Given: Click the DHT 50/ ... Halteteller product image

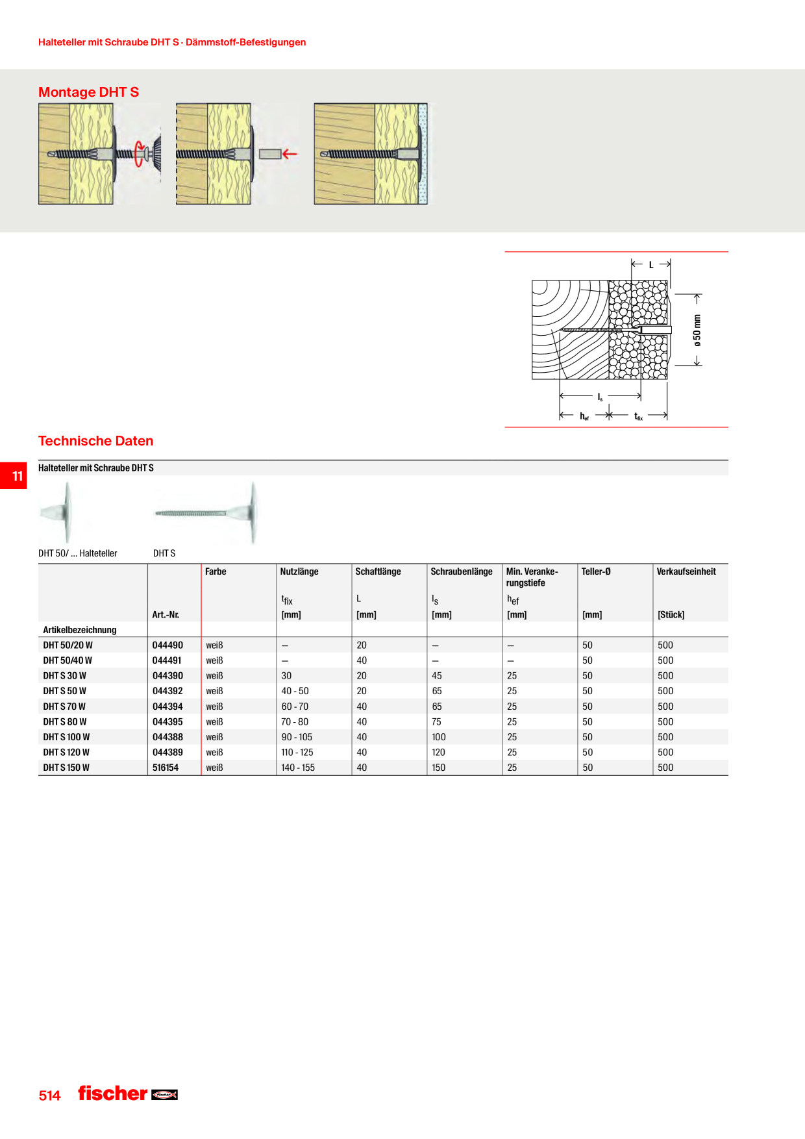Looking at the screenshot, I should pyautogui.click(x=57, y=512).
